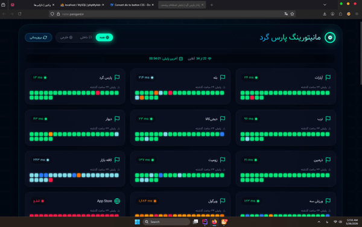Click the Windows taskbar Search box
362x227 pixels.
click(167, 222)
